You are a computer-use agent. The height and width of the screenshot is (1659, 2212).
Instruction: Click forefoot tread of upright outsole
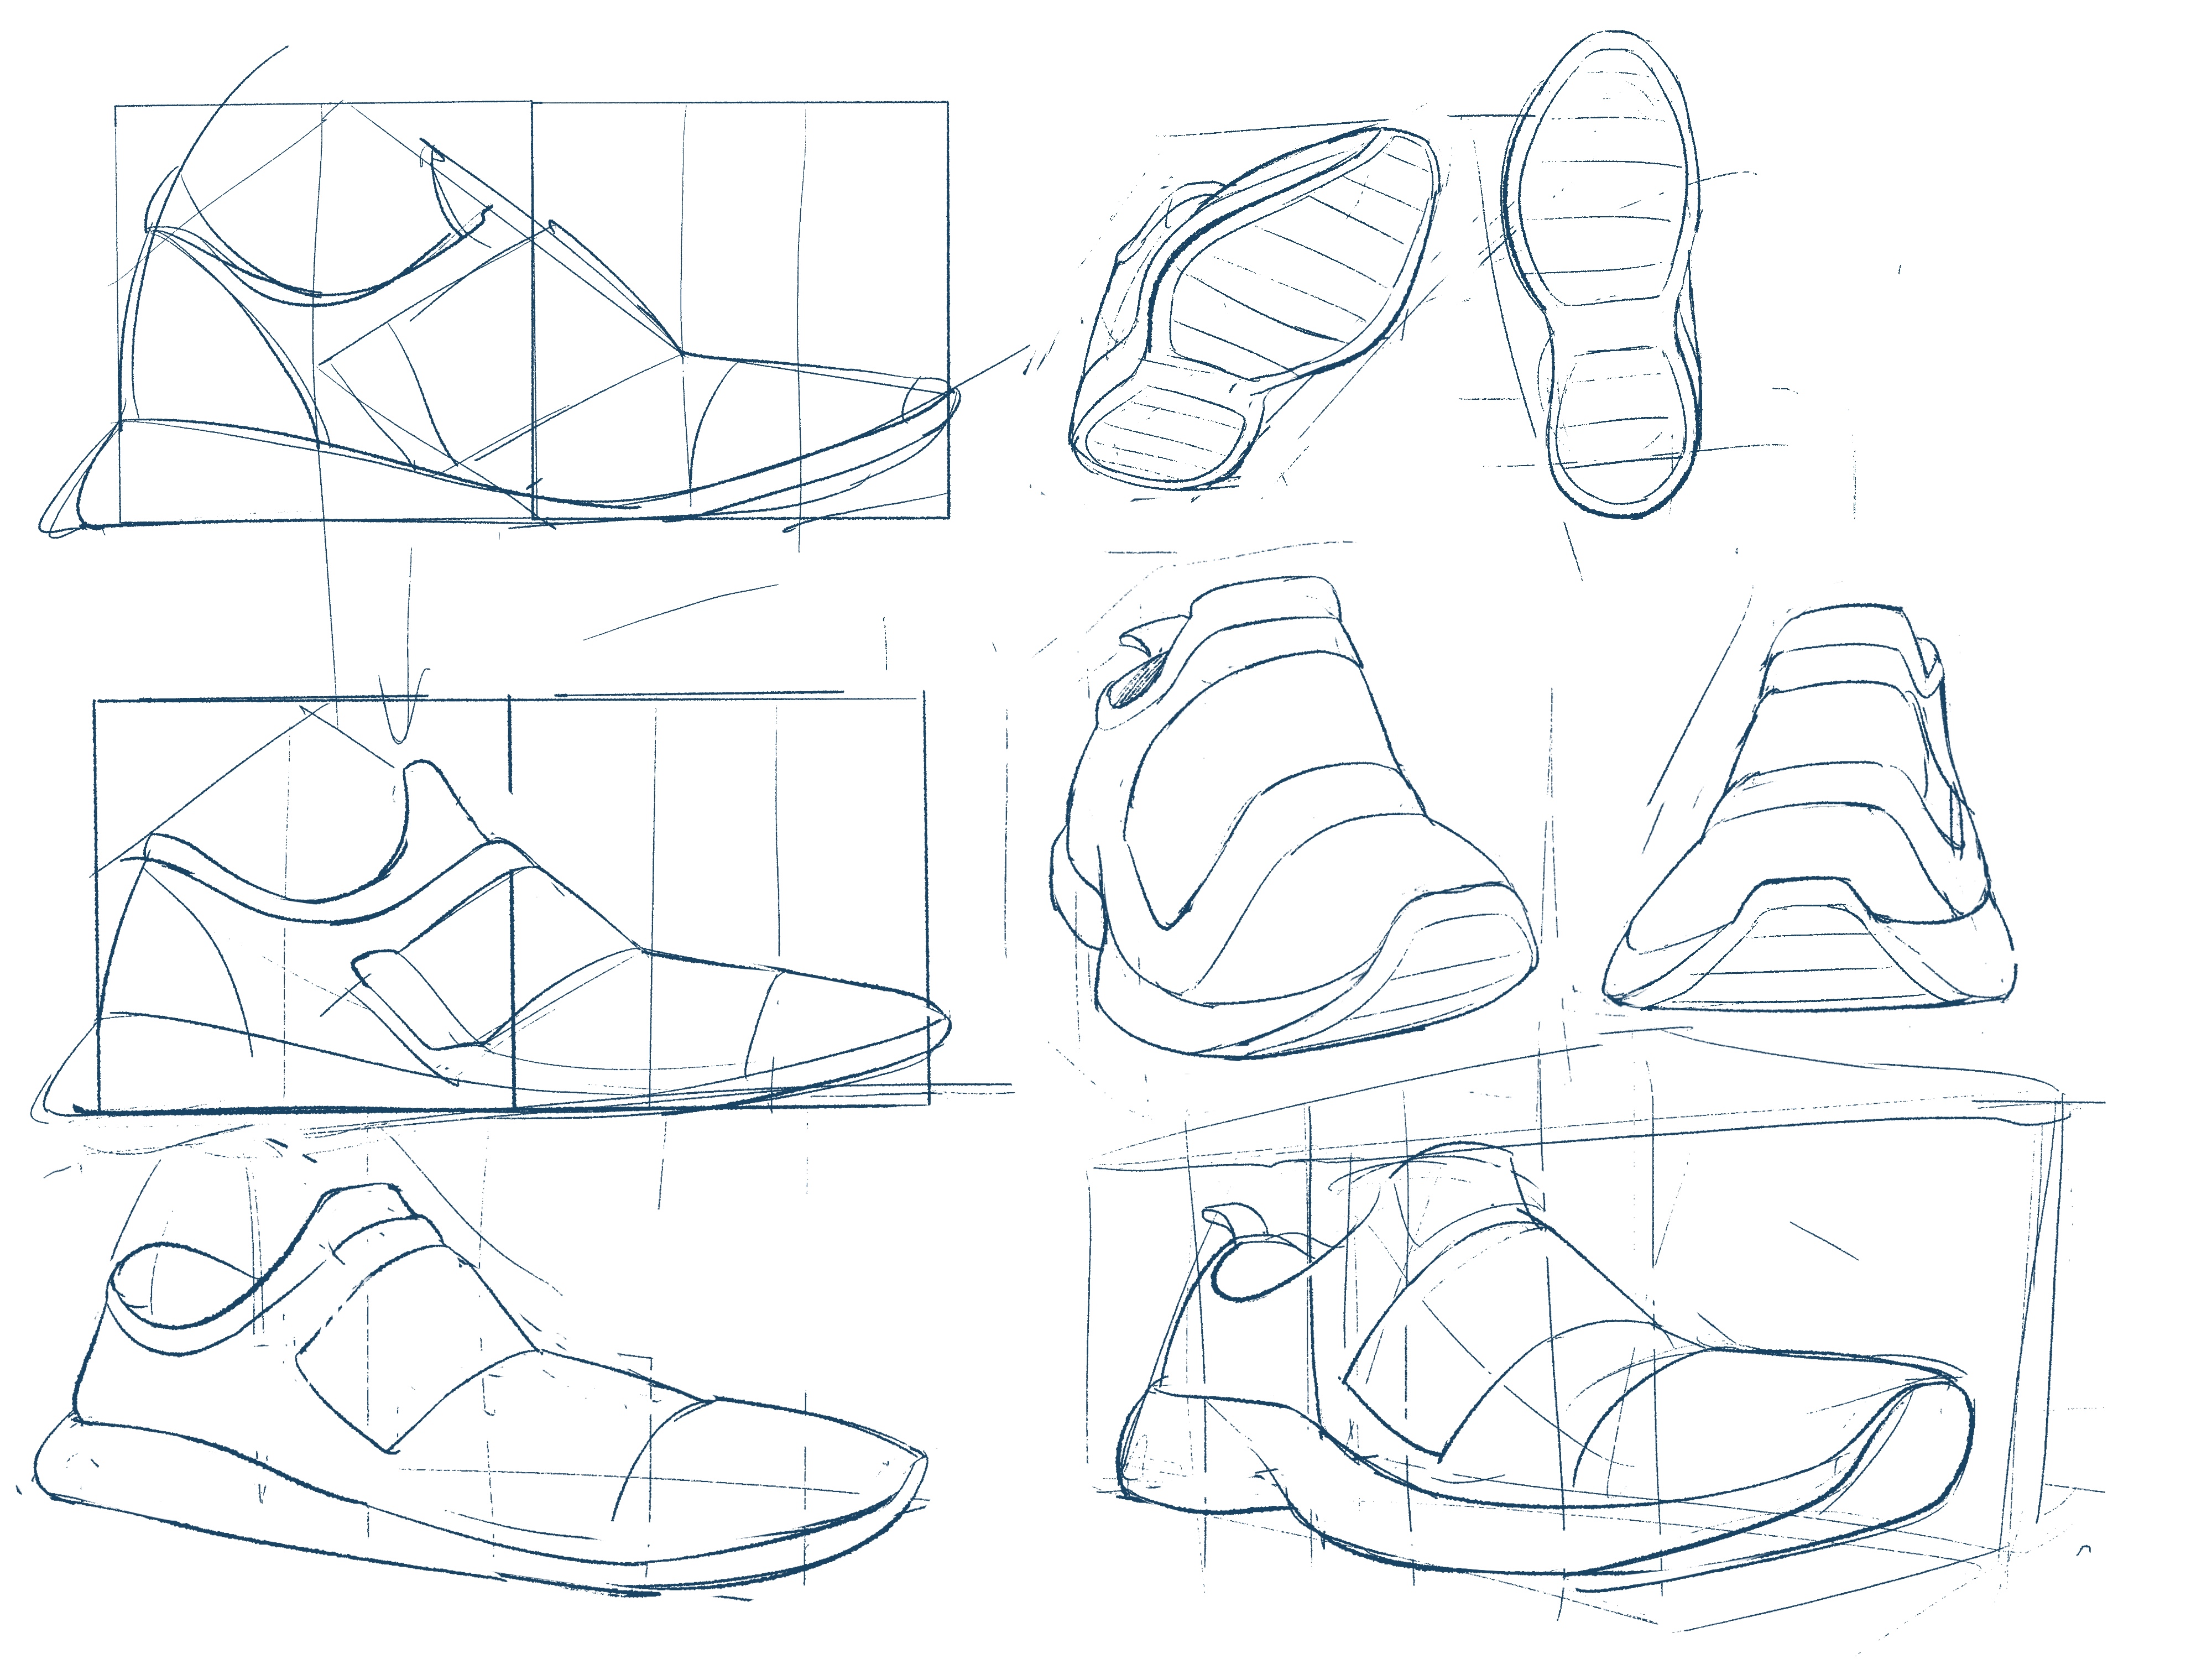pos(1605,180)
